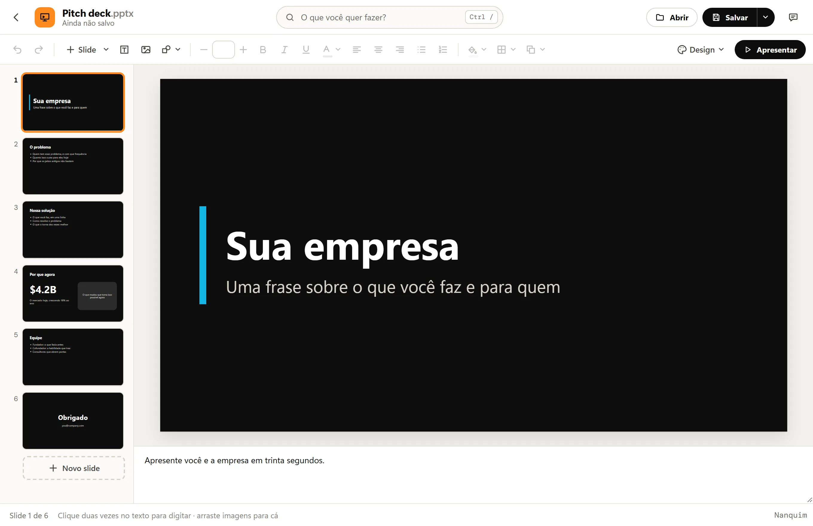813x526 pixels.
Task: Go back using the left arrow
Action: pyautogui.click(x=16, y=17)
